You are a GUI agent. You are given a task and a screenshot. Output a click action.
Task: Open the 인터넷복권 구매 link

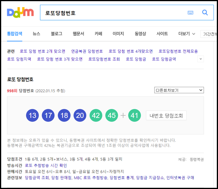tap(180, 178)
